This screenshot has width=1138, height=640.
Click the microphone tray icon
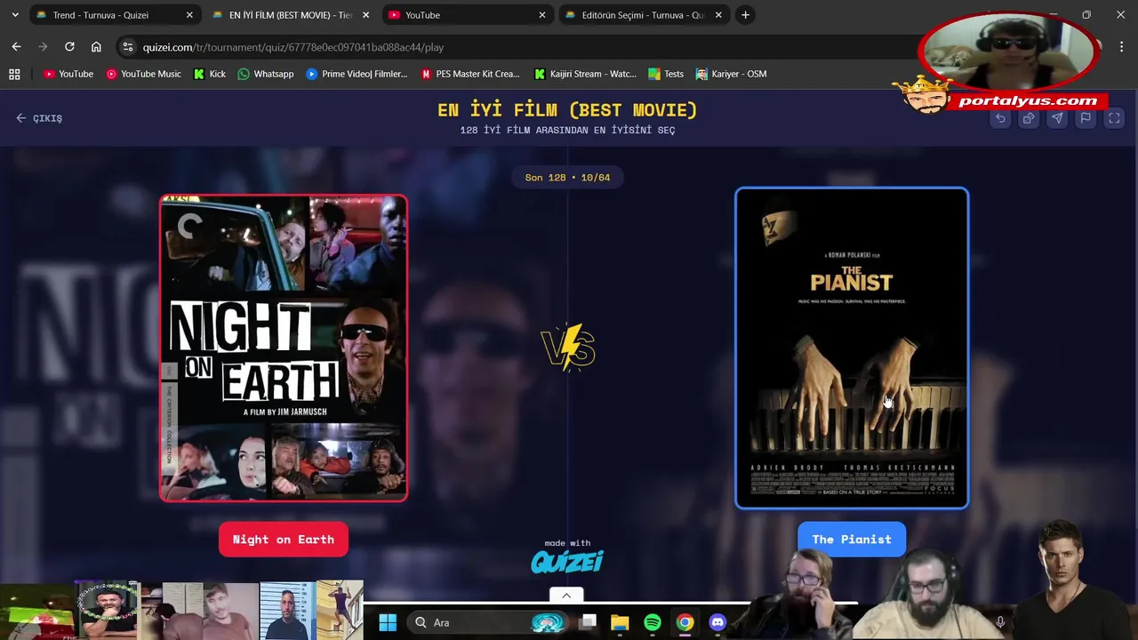pos(1000,623)
